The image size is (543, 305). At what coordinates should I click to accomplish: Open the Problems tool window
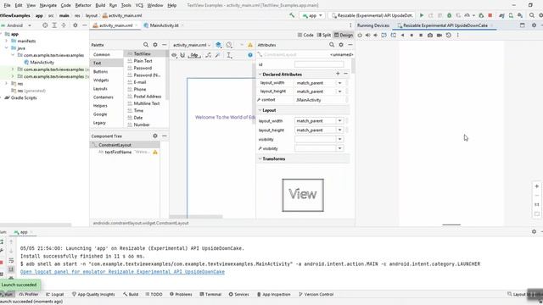pos(181,294)
